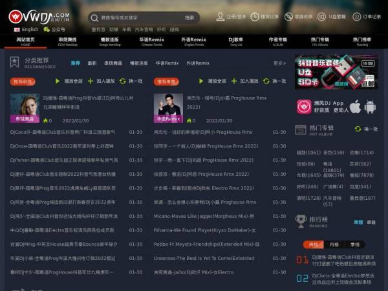Open the user login/register icon
The width and height of the screenshot is (388, 291).
221,17
